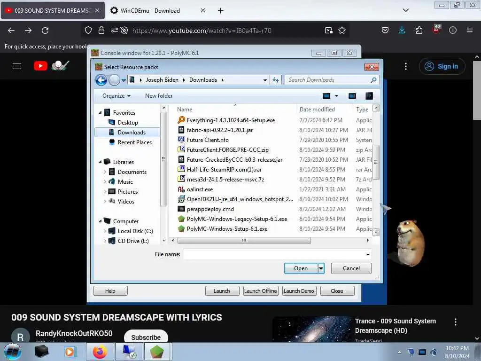The image size is (481, 361).
Task: Collapse the Favorites tree group
Action: click(101, 113)
